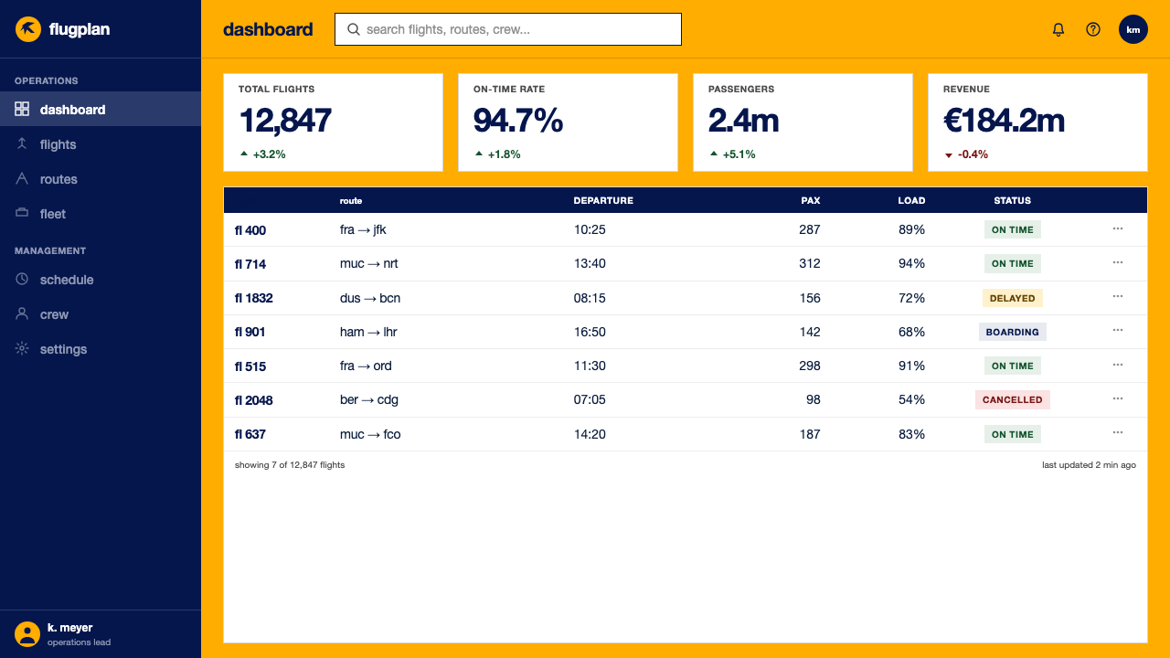Click k. meyer profile avatar at bottom

click(27, 634)
